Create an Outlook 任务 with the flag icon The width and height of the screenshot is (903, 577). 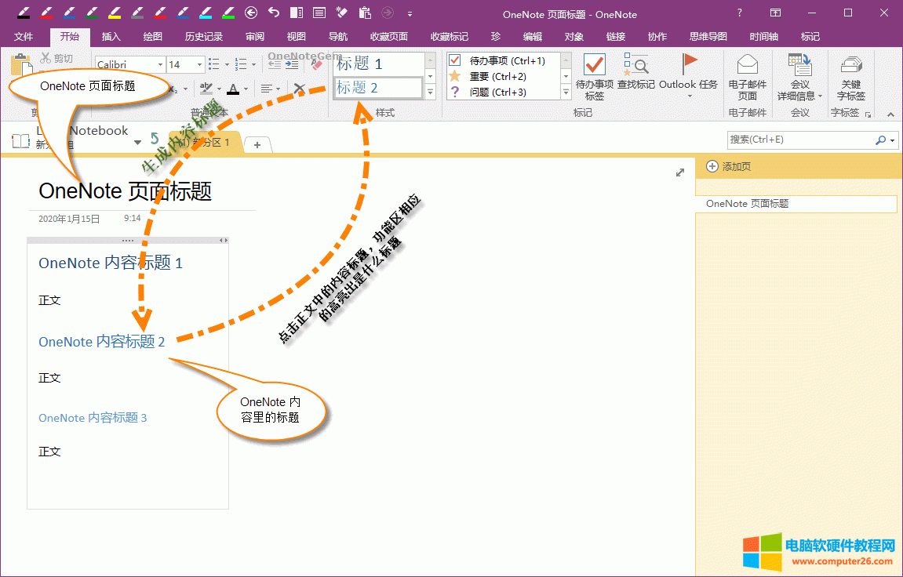click(690, 64)
